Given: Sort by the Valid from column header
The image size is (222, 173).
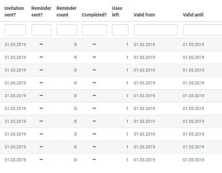Looking at the screenshot, I should coord(144,15).
